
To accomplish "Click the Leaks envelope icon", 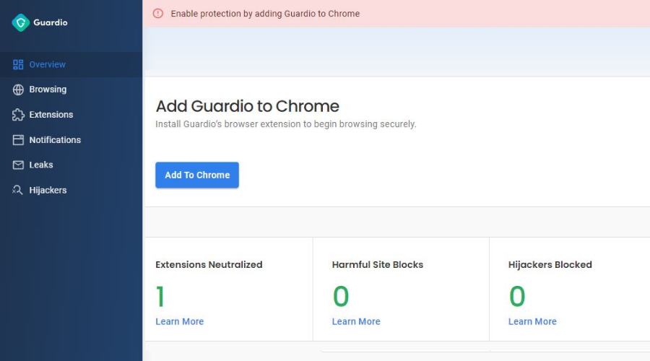I will click(x=18, y=165).
